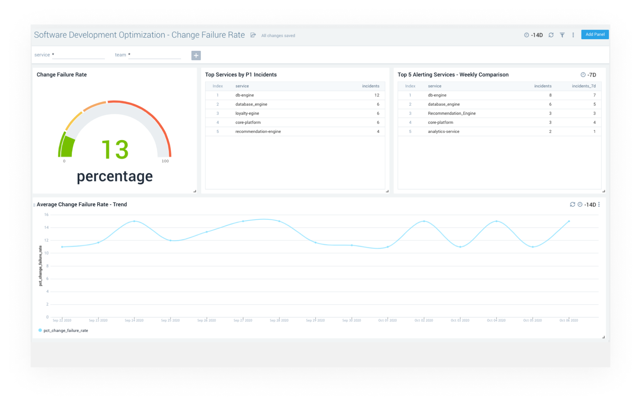Click the resize corner of the Weekly Comparison panel
This screenshot has height=404, width=641.
(x=604, y=191)
